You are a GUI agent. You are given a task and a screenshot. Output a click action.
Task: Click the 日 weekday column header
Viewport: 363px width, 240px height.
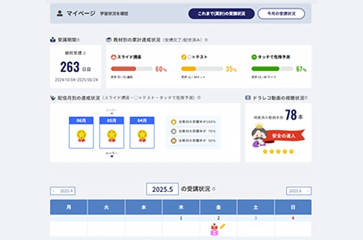coord(293,207)
